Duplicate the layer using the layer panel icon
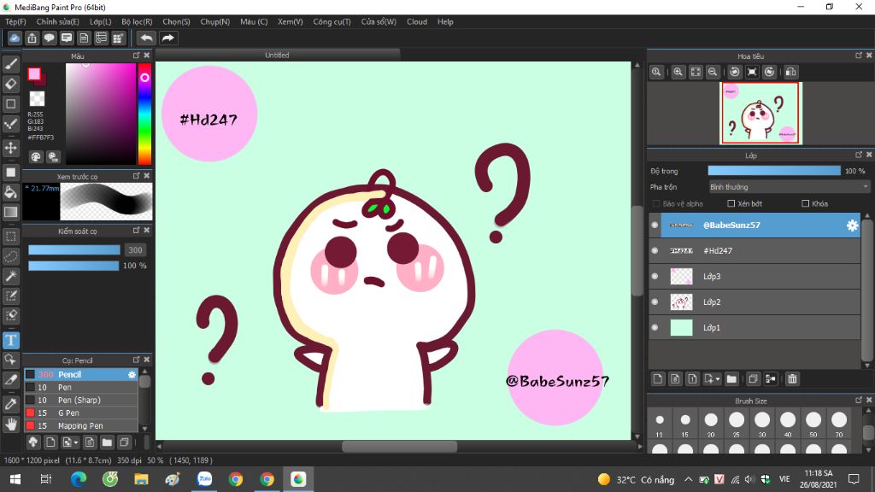This screenshot has width=875, height=492. pos(753,379)
